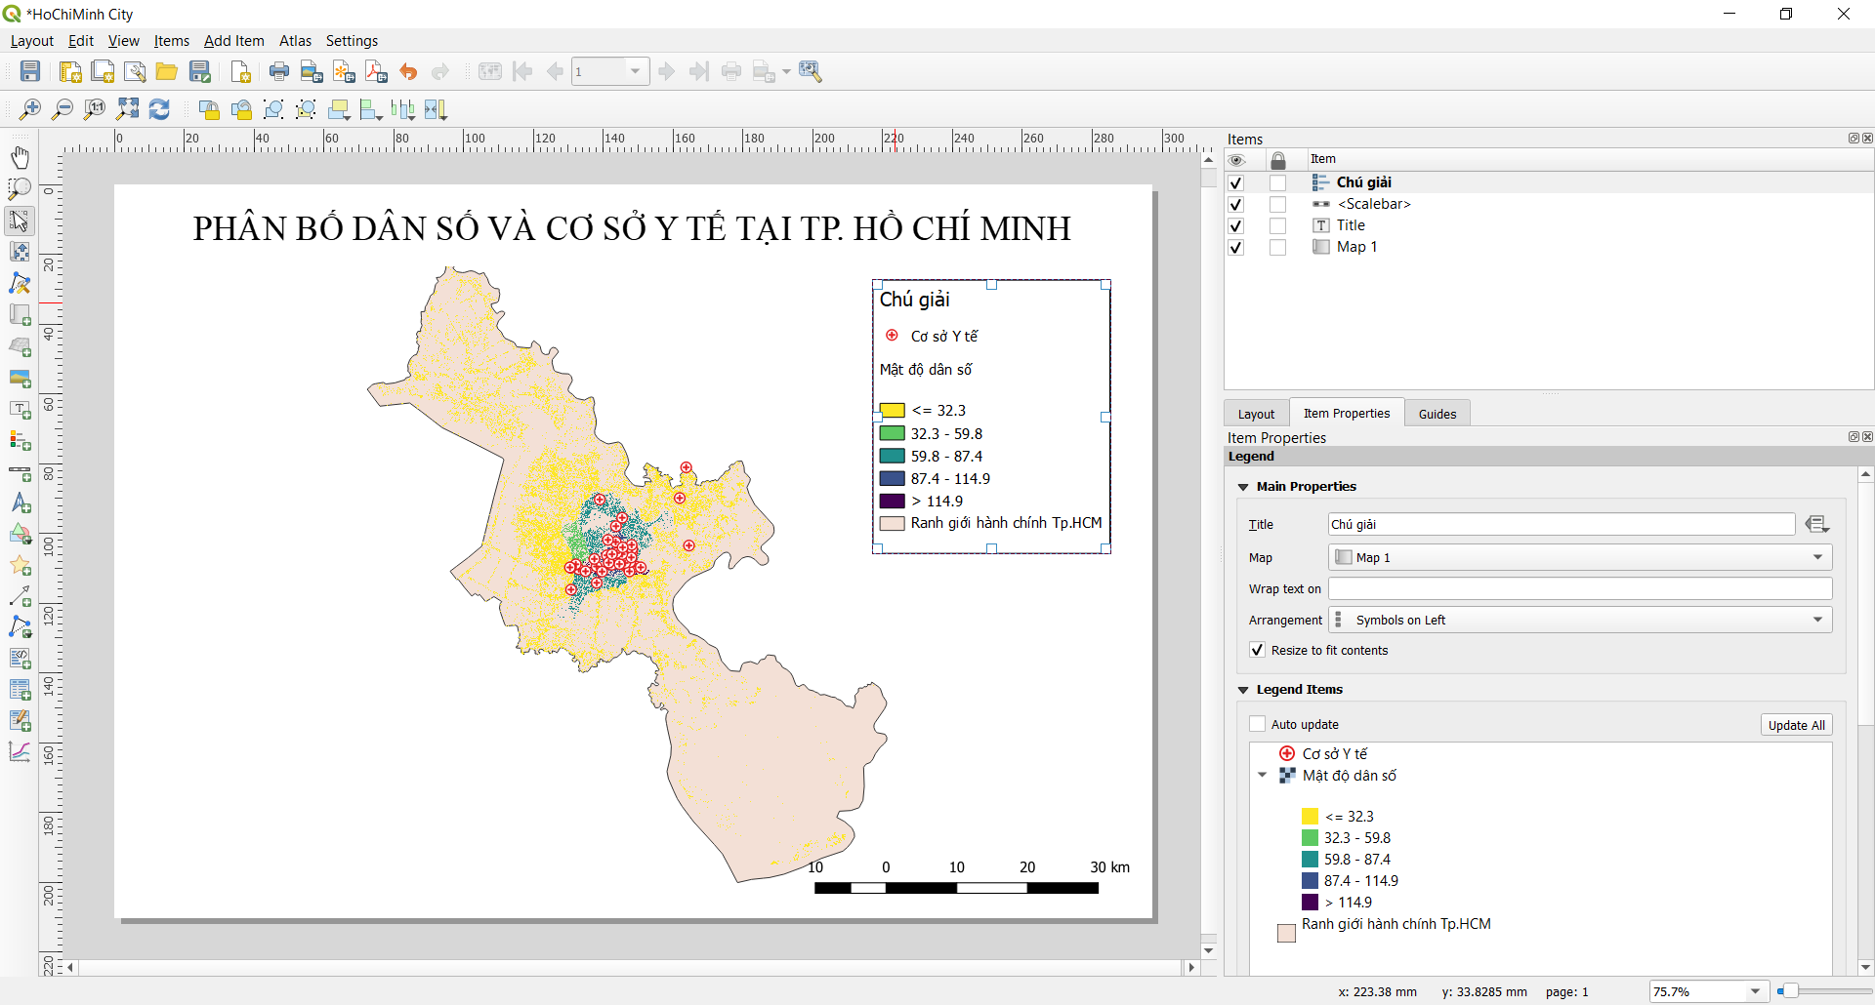1875x1005 pixels.
Task: Enable Auto update for legend items
Action: coord(1258,724)
